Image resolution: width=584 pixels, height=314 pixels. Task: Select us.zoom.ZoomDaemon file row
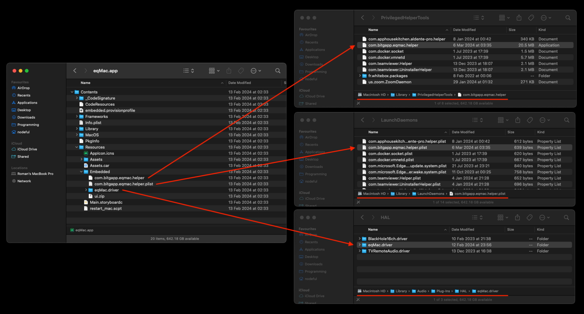[x=389, y=82]
